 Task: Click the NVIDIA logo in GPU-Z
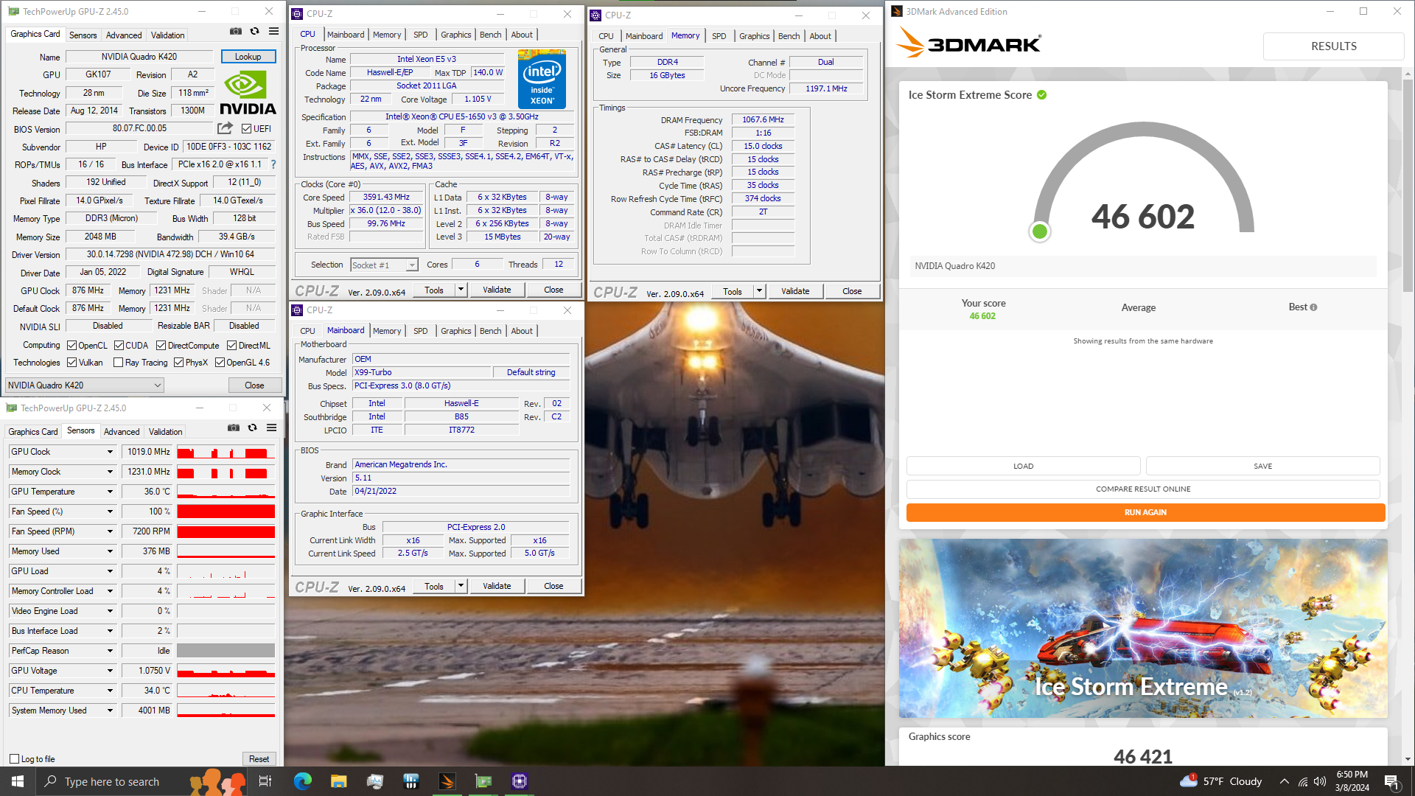point(248,93)
